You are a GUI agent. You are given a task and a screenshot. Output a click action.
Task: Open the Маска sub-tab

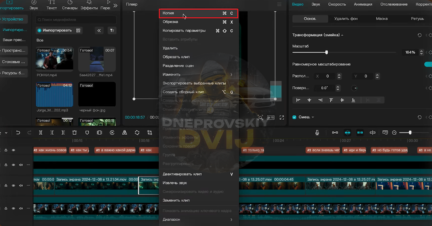point(382,19)
